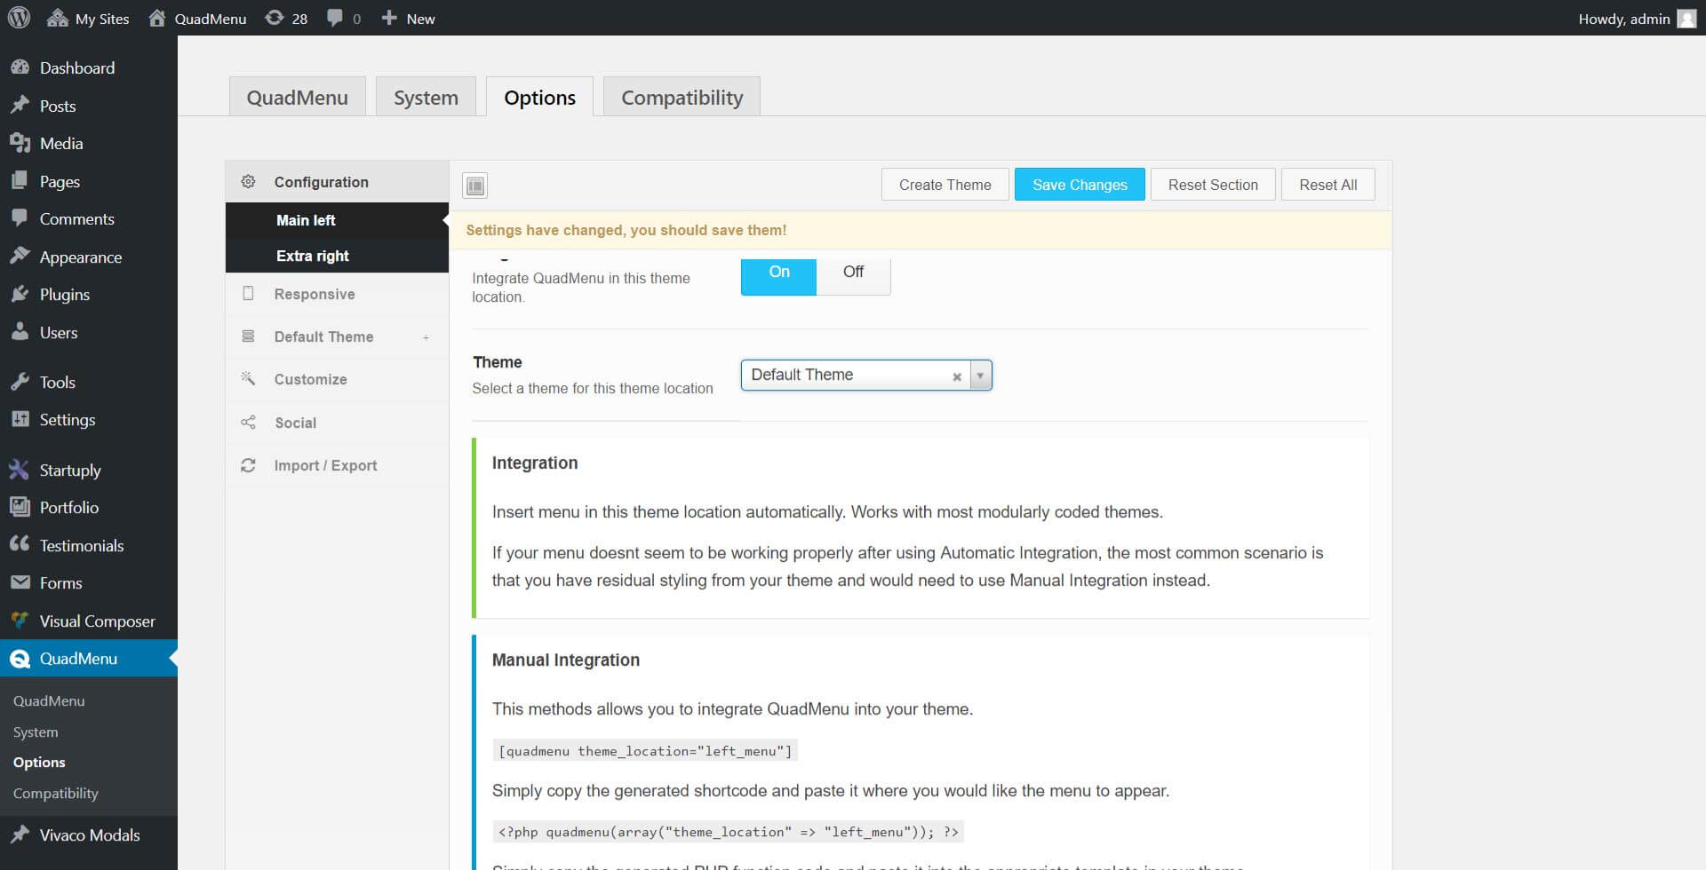The image size is (1706, 870).
Task: Select the QuadMenu sidebar menu
Action: coord(89,658)
